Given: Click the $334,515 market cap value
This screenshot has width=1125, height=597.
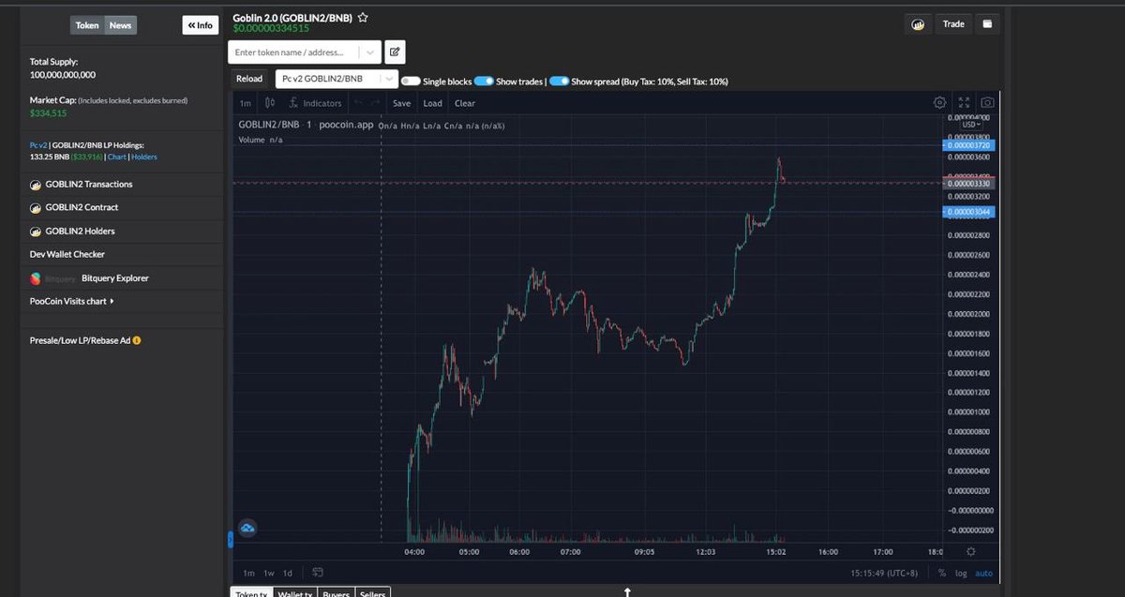Looking at the screenshot, I should [x=48, y=112].
